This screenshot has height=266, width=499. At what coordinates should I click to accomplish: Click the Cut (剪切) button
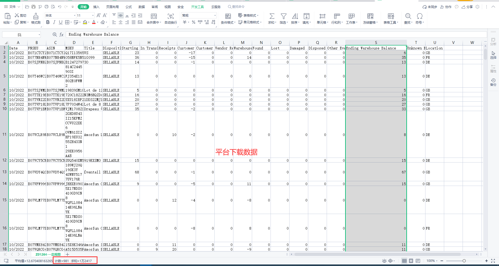(x=21, y=16)
